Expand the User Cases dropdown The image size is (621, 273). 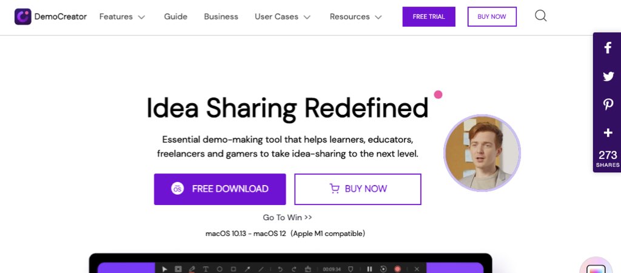click(283, 16)
